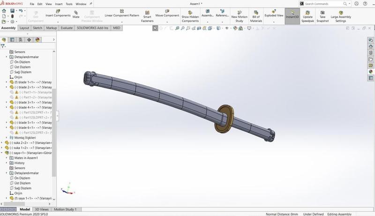Activate the Move Component tool
This screenshot has height=216, width=375.
click(x=167, y=14)
